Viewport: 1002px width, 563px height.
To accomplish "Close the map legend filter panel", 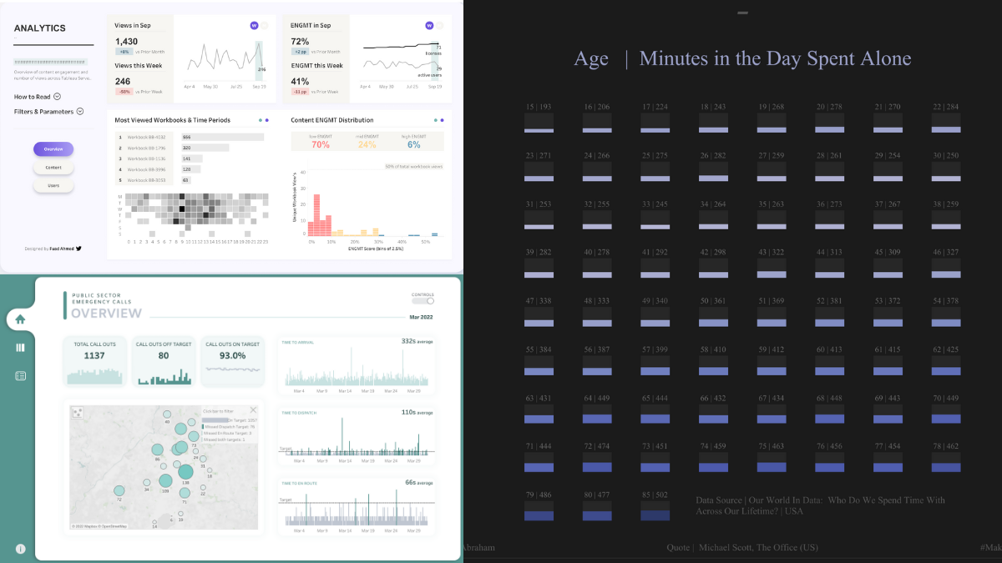I will click(253, 410).
